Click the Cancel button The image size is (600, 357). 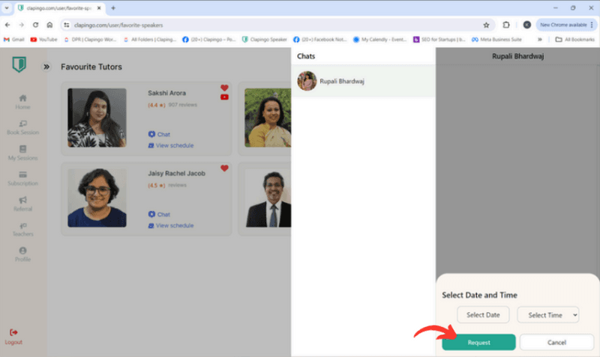click(x=556, y=342)
